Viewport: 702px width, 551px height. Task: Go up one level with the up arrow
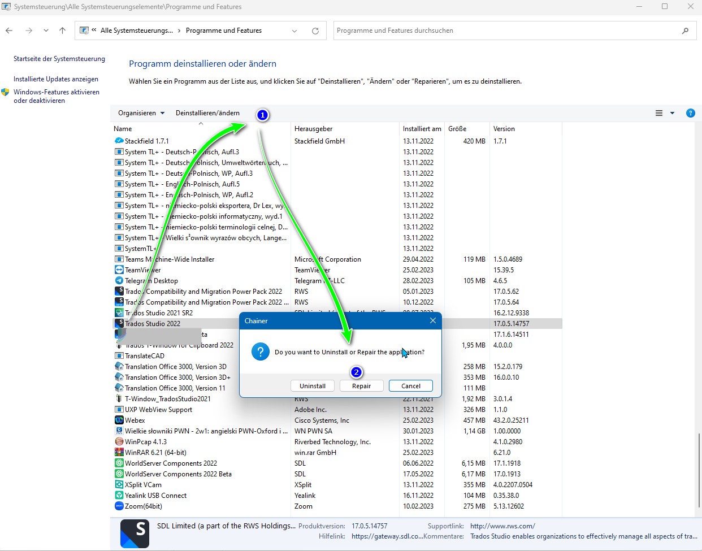point(62,31)
